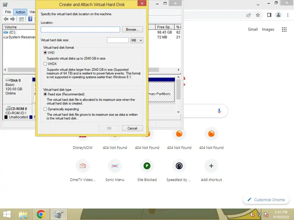This screenshot has width=294, height=220.
Task: Switch to Disk Management in the taskbar
Action: [59, 214]
